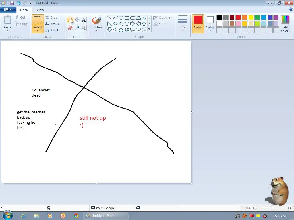Open the Paste dropdown arrow

click(8, 31)
